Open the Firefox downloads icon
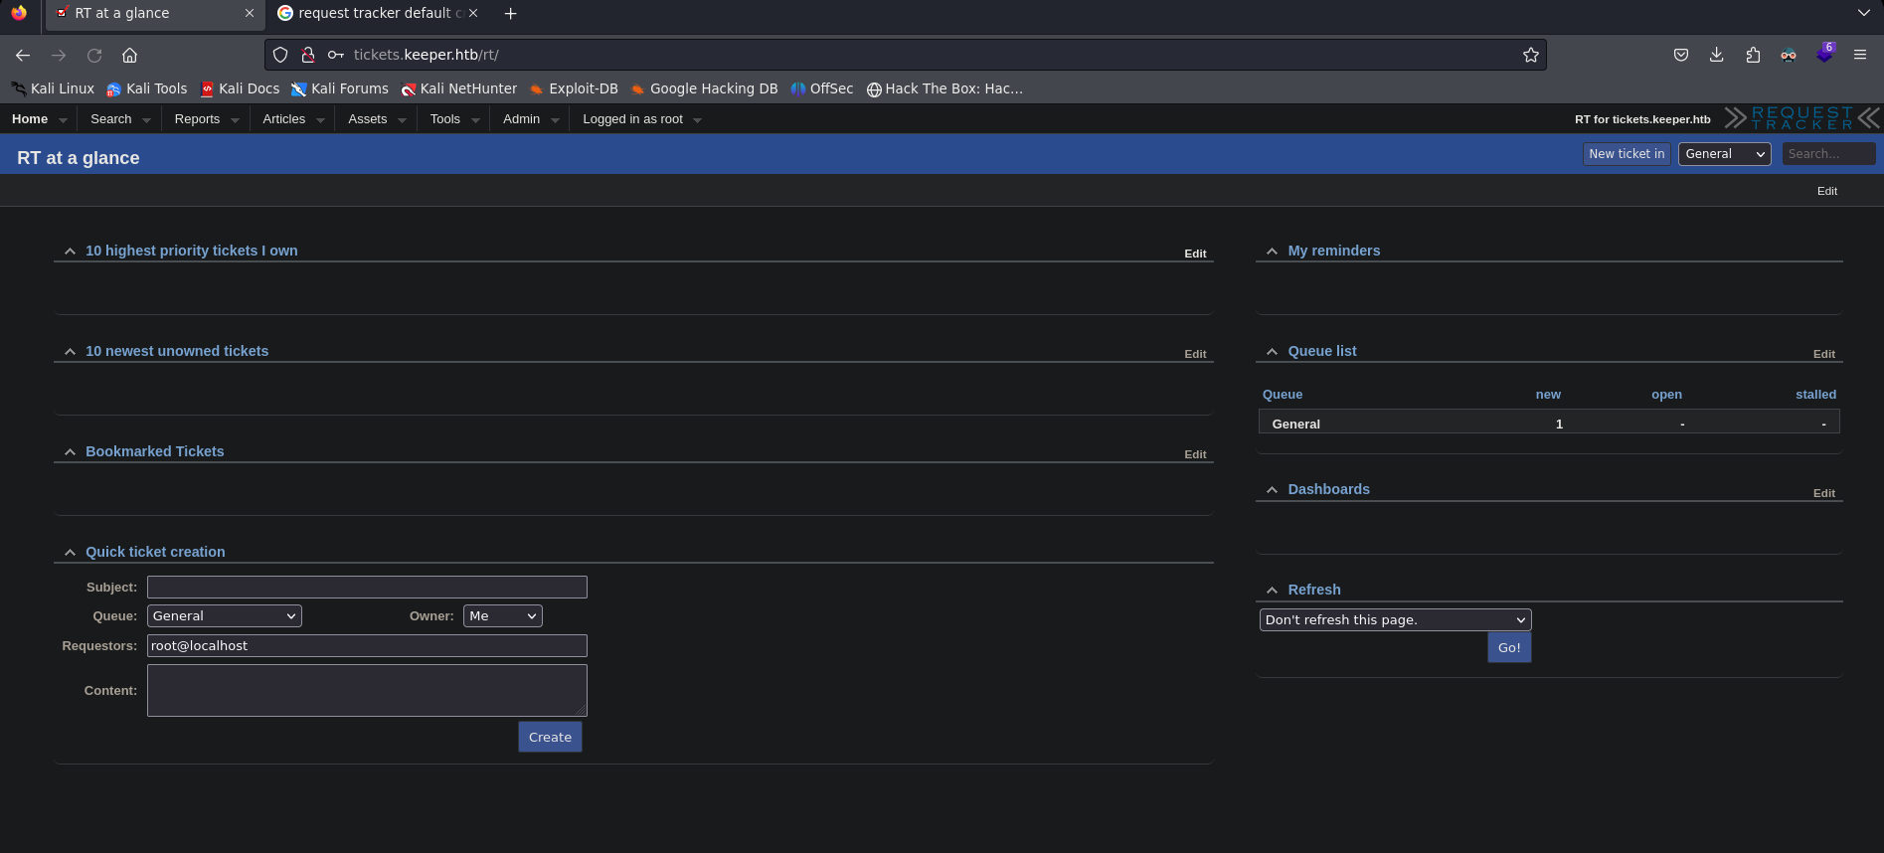Image resolution: width=1884 pixels, height=853 pixels. pyautogui.click(x=1716, y=56)
